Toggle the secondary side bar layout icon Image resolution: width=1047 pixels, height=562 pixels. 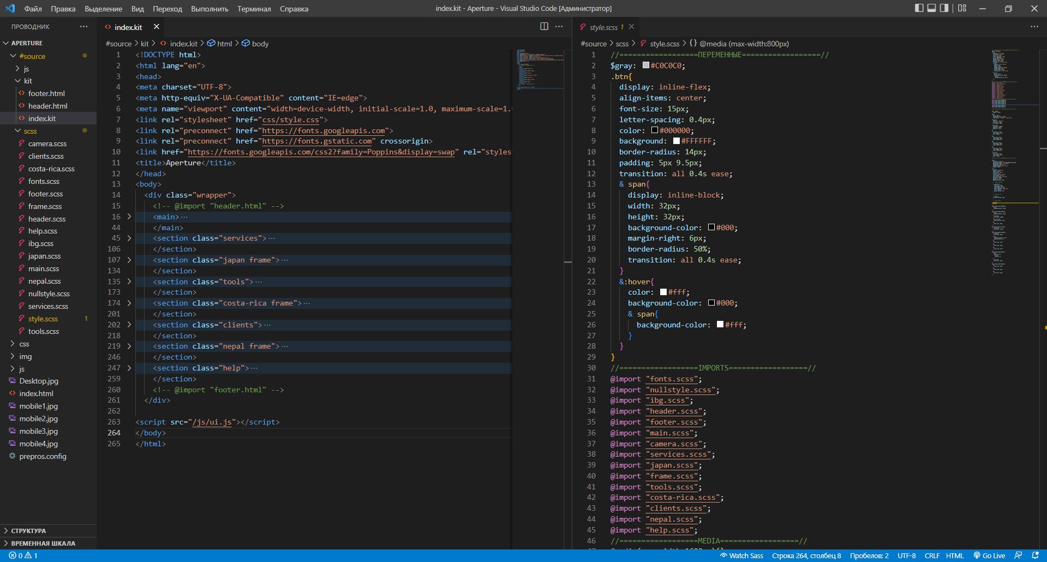point(944,8)
